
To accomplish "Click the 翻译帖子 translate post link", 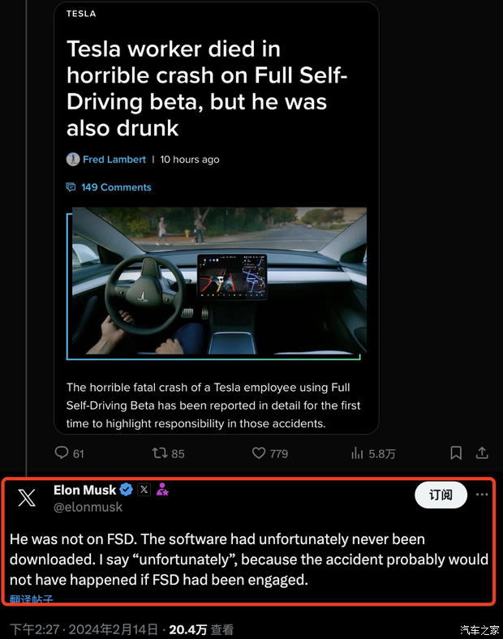I will coord(32,599).
